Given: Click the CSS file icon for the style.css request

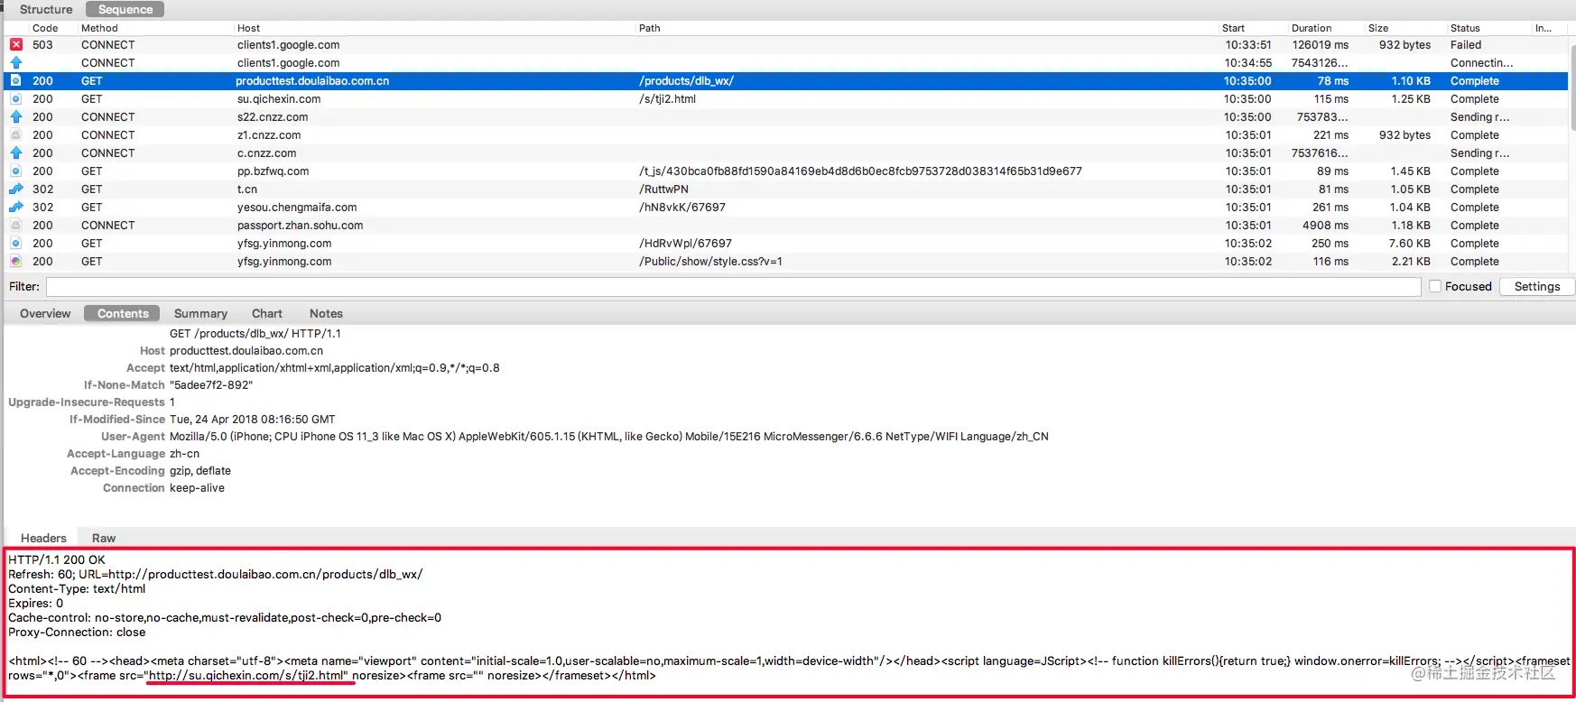Looking at the screenshot, I should pos(16,262).
